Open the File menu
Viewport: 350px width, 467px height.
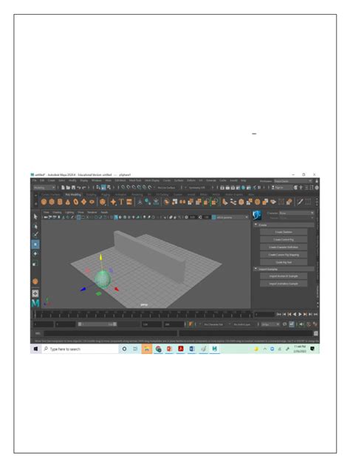(35, 180)
